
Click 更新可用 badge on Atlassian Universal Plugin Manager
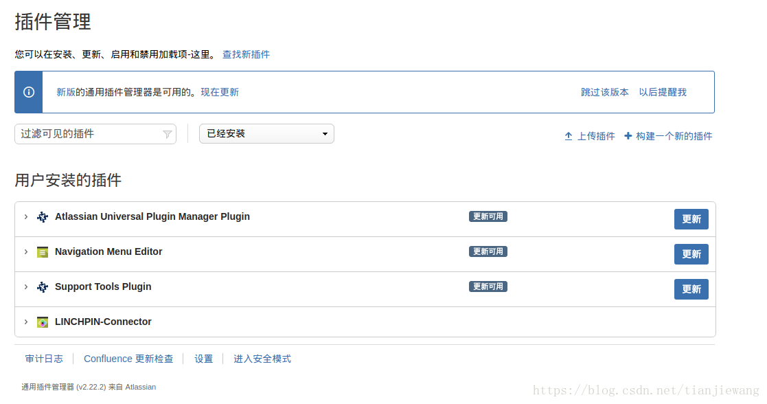point(488,216)
